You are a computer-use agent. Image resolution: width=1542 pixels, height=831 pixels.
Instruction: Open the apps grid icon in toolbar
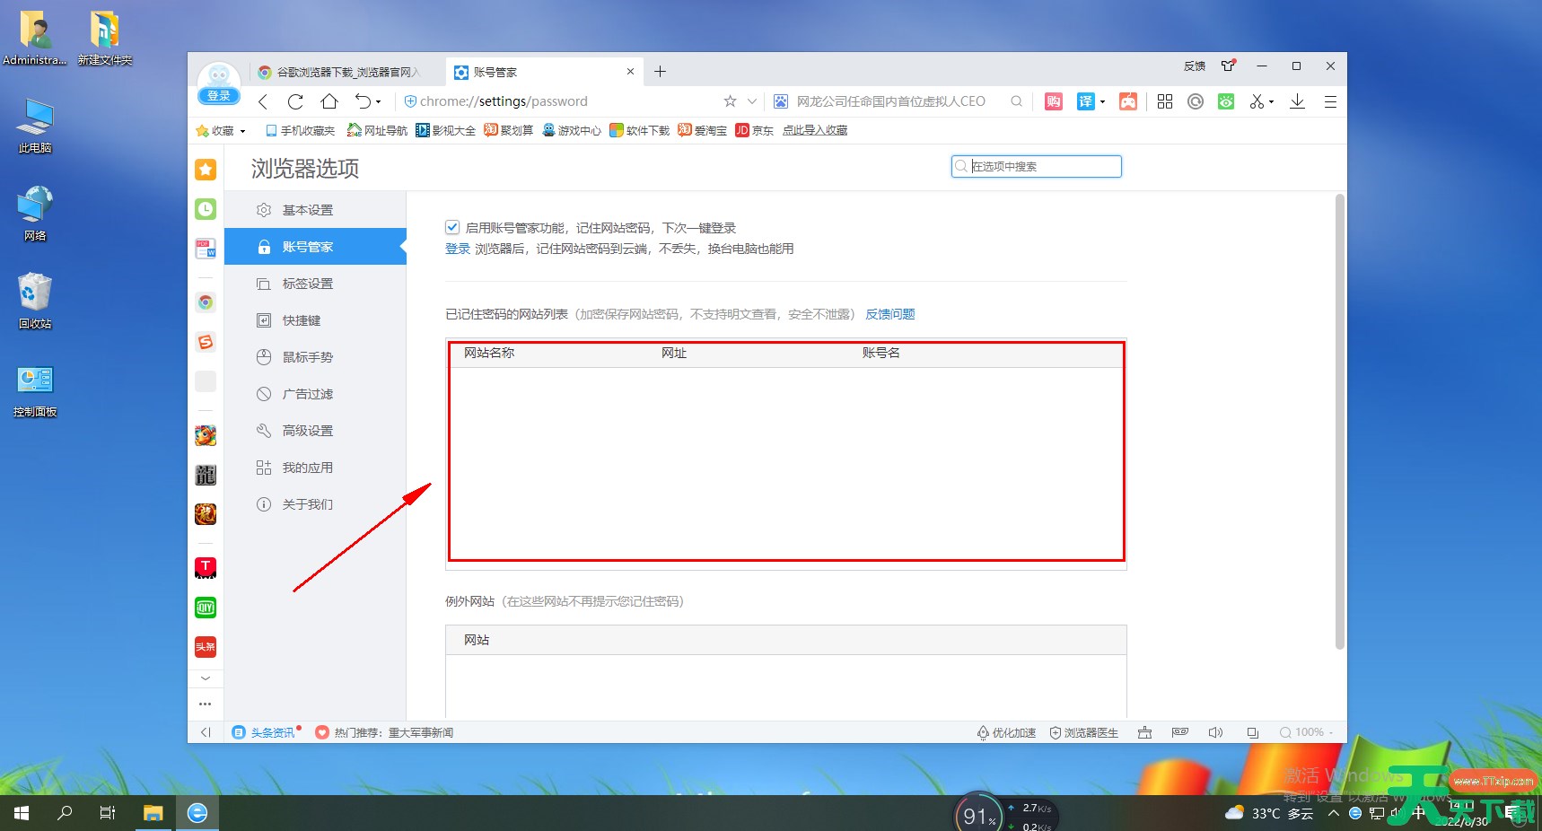coord(1165,101)
